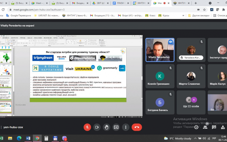Bookmark this page with the star icon
This screenshot has width=227, height=142.
(x=204, y=10)
